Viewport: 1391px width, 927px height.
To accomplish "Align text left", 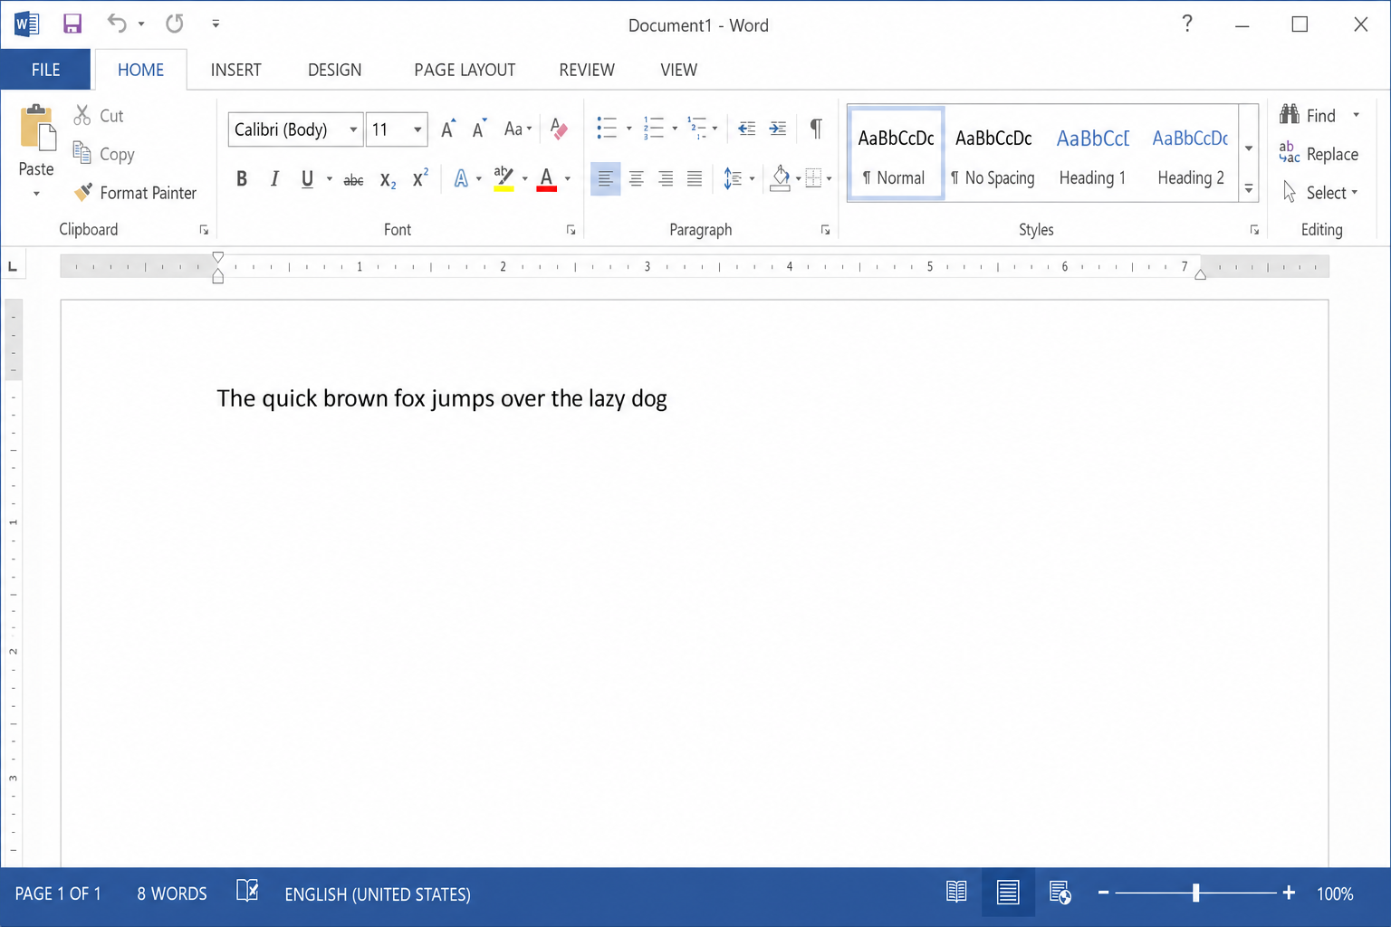I will (605, 179).
